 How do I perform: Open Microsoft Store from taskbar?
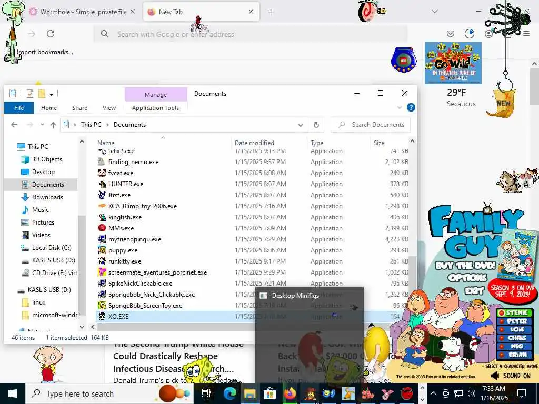(x=270, y=393)
